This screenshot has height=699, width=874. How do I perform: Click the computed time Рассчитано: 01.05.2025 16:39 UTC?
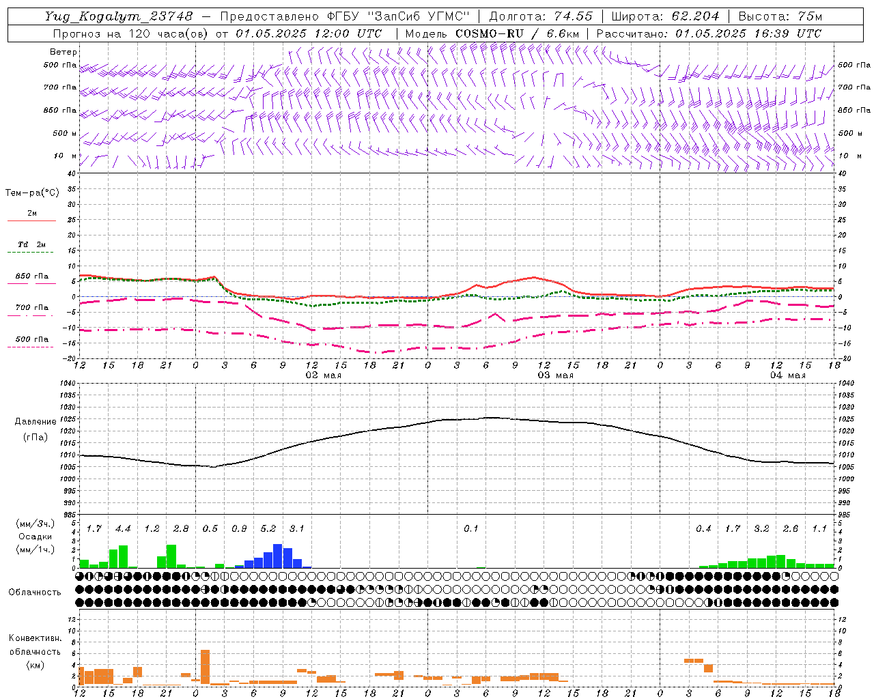709,33
